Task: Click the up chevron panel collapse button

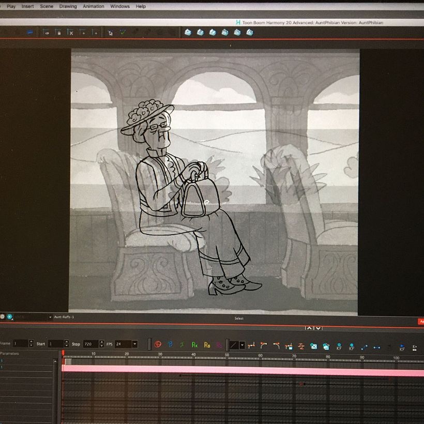Action: point(309,328)
